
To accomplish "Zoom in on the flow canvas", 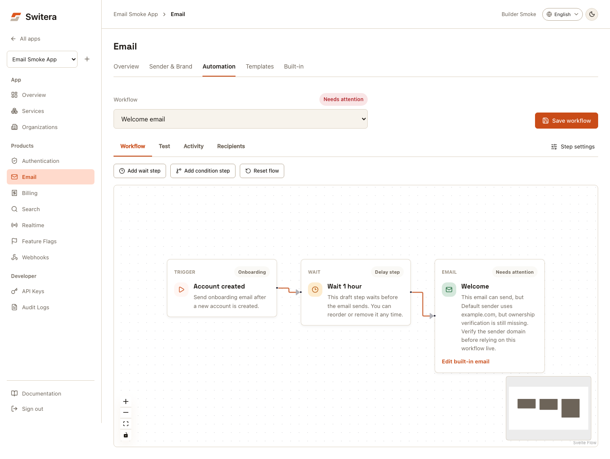I will [x=126, y=401].
